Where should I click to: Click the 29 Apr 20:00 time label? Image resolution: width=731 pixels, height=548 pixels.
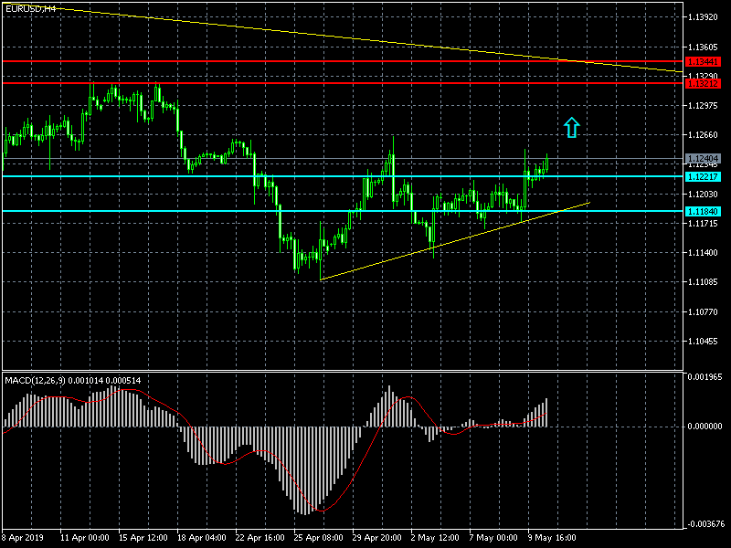point(376,537)
